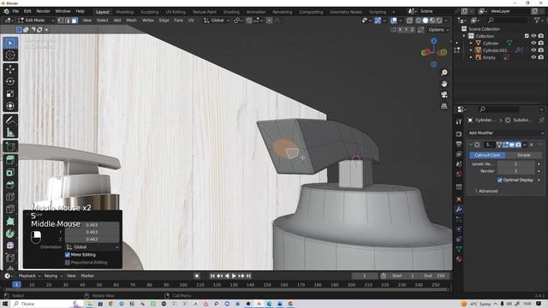Image resolution: width=548 pixels, height=308 pixels.
Task: Toggle X-ray display in viewport header
Action: pos(409,21)
